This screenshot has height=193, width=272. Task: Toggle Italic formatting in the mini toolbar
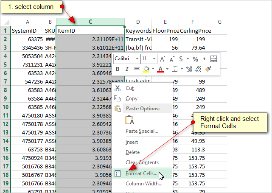(126, 69)
